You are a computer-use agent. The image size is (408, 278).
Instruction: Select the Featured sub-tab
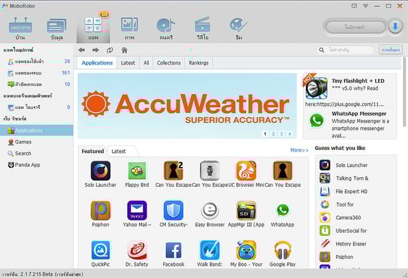[92, 151]
